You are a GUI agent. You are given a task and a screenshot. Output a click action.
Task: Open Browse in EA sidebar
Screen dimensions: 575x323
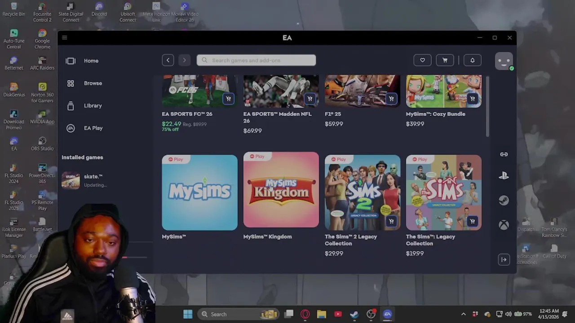pyautogui.click(x=93, y=83)
